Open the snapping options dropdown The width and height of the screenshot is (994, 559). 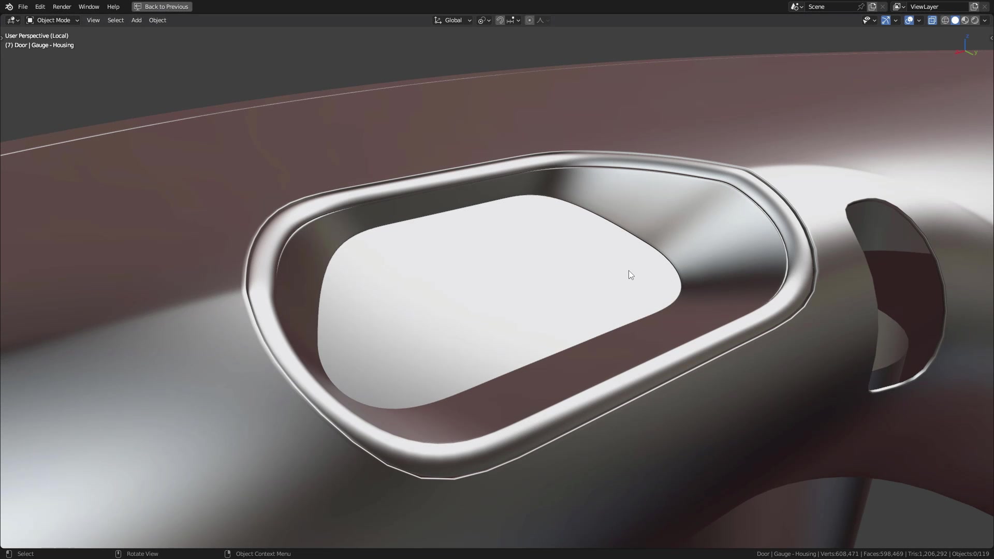(514, 20)
